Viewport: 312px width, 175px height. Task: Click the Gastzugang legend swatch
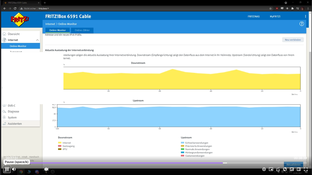[60, 146]
